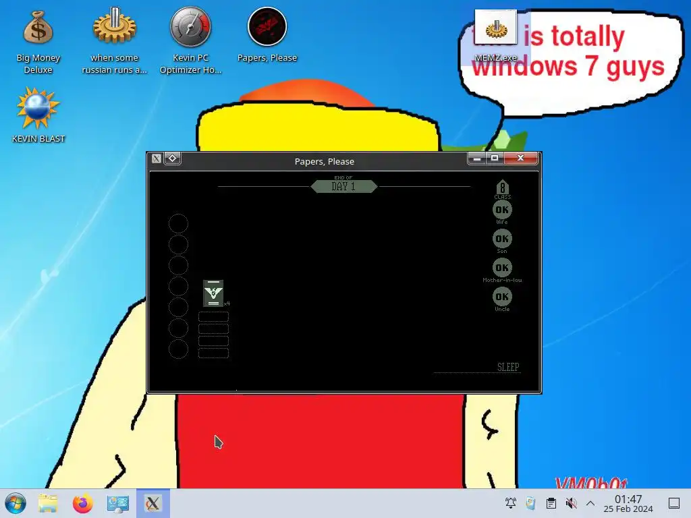This screenshot has width=691, height=518.
Task: Select the MEMZ.exe desktop icon
Action: click(x=496, y=37)
